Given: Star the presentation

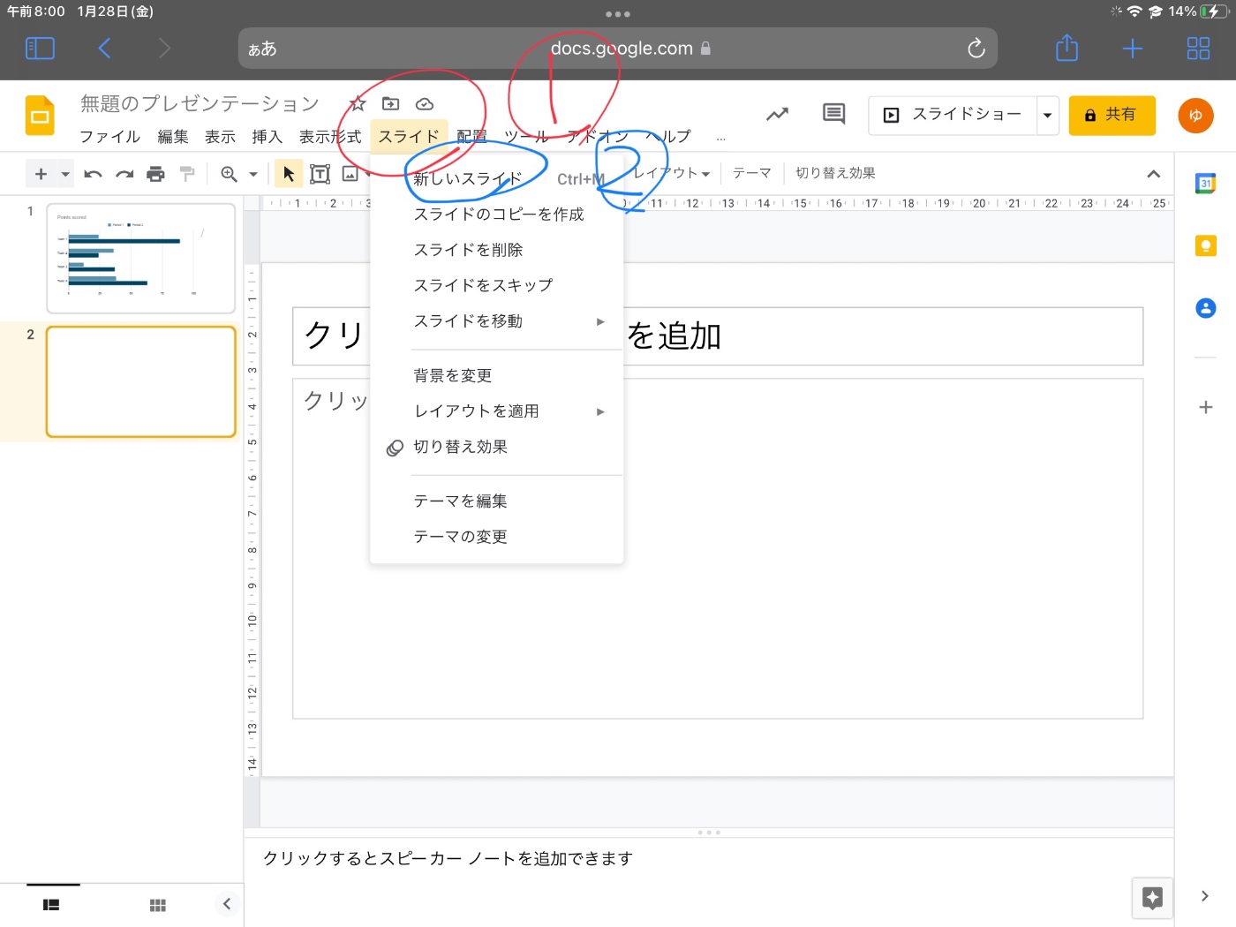Looking at the screenshot, I should [x=358, y=104].
